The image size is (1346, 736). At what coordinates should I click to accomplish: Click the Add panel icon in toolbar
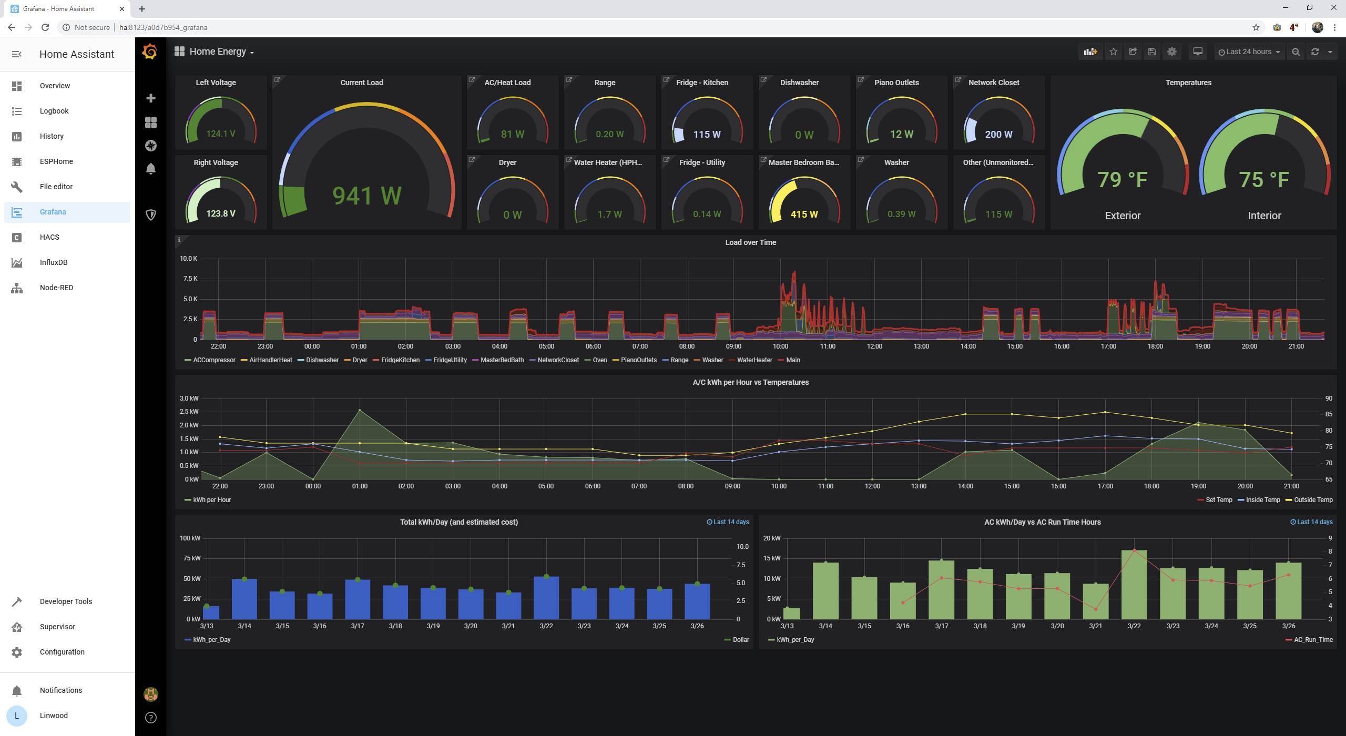coord(1090,52)
